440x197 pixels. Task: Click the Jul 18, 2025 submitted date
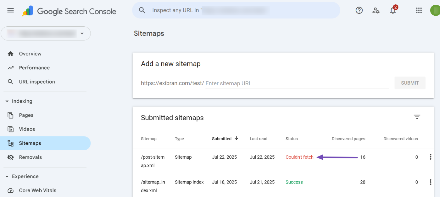[224, 182]
